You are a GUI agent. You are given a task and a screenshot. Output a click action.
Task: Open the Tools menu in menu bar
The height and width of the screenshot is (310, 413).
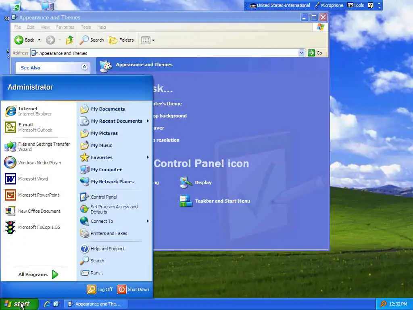pos(86,27)
